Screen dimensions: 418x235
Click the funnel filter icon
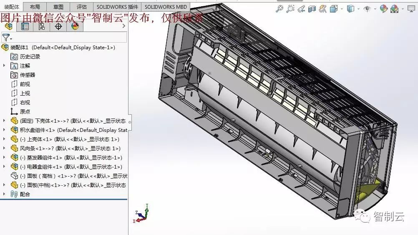point(5,37)
